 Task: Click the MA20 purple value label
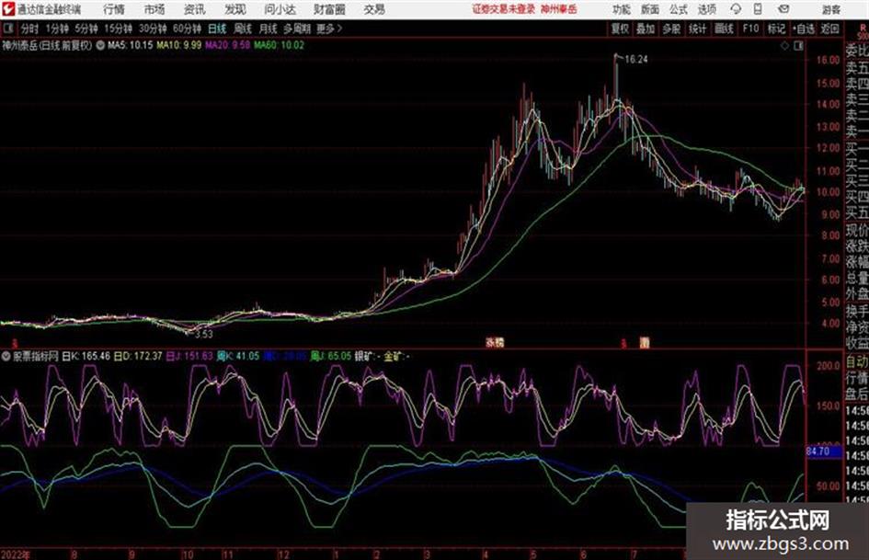tap(227, 45)
